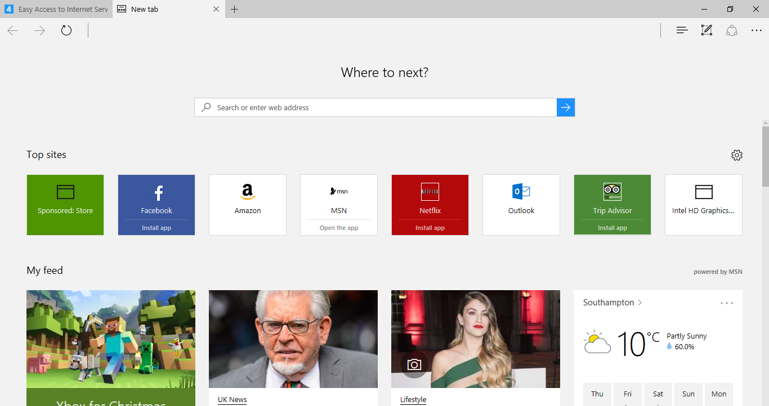Open the weather card ellipsis options
Viewport: 769px width, 406px height.
click(x=727, y=303)
